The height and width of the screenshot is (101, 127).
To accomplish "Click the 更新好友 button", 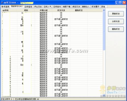I will (116, 14).
